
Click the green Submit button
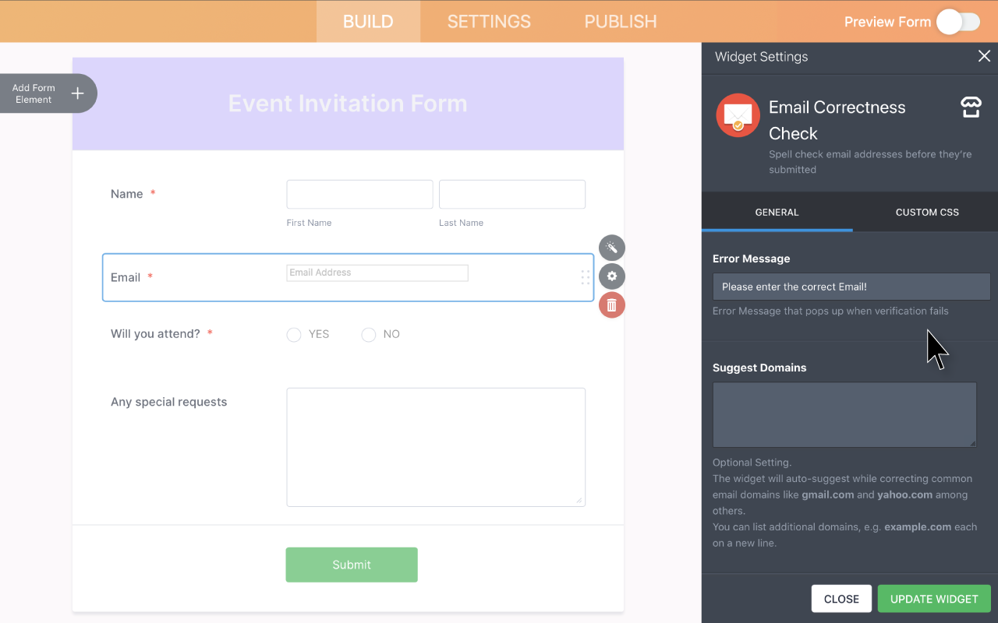pos(352,565)
